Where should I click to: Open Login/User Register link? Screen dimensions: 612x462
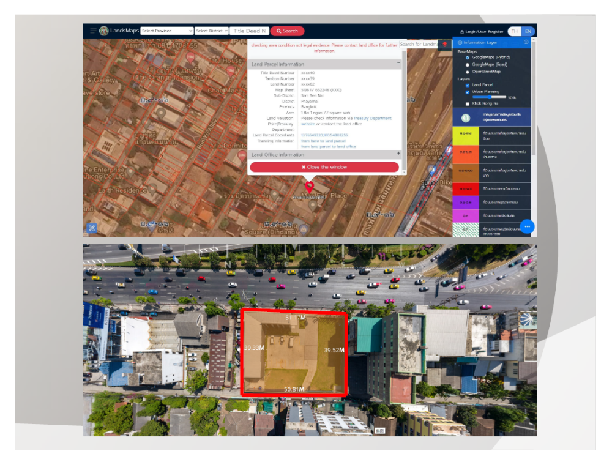482,32
